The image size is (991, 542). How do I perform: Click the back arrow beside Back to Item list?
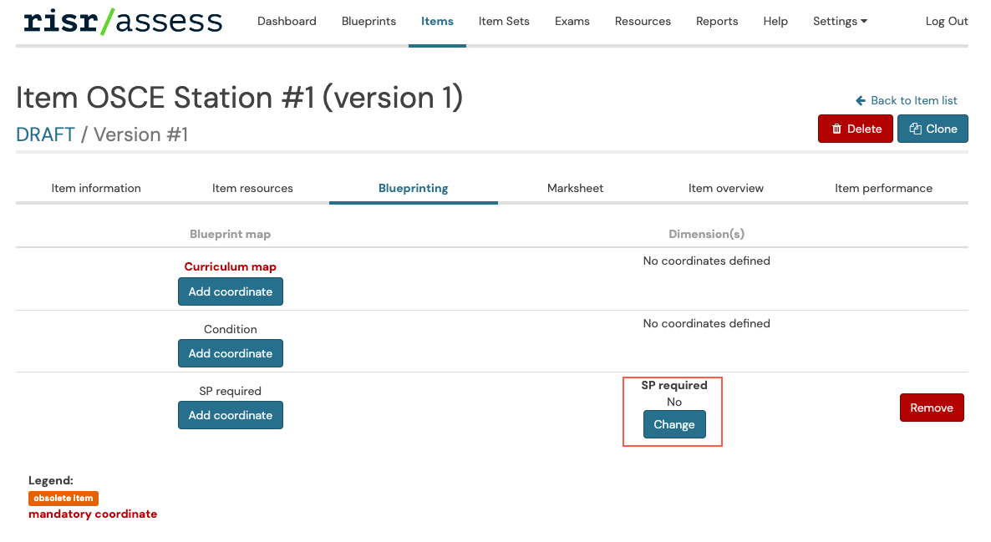click(861, 100)
